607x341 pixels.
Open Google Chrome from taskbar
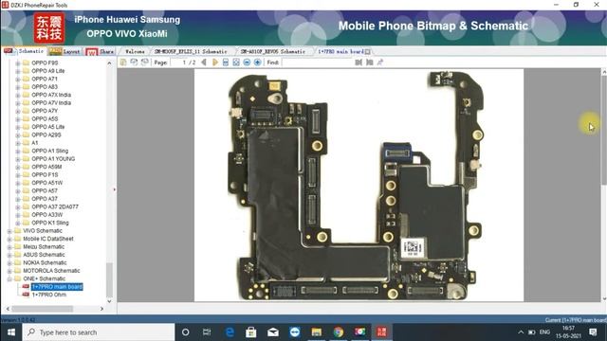pos(339,332)
